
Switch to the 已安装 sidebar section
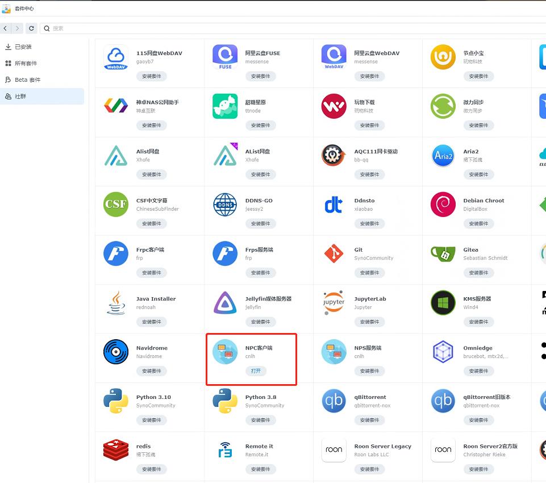tap(23, 47)
